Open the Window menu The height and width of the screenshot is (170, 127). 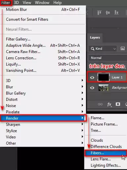(42, 3)
